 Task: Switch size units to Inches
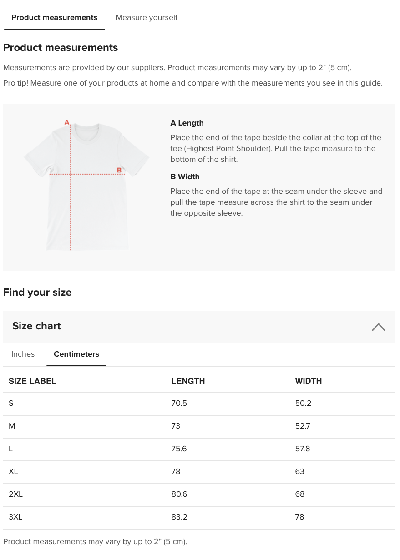(23, 354)
